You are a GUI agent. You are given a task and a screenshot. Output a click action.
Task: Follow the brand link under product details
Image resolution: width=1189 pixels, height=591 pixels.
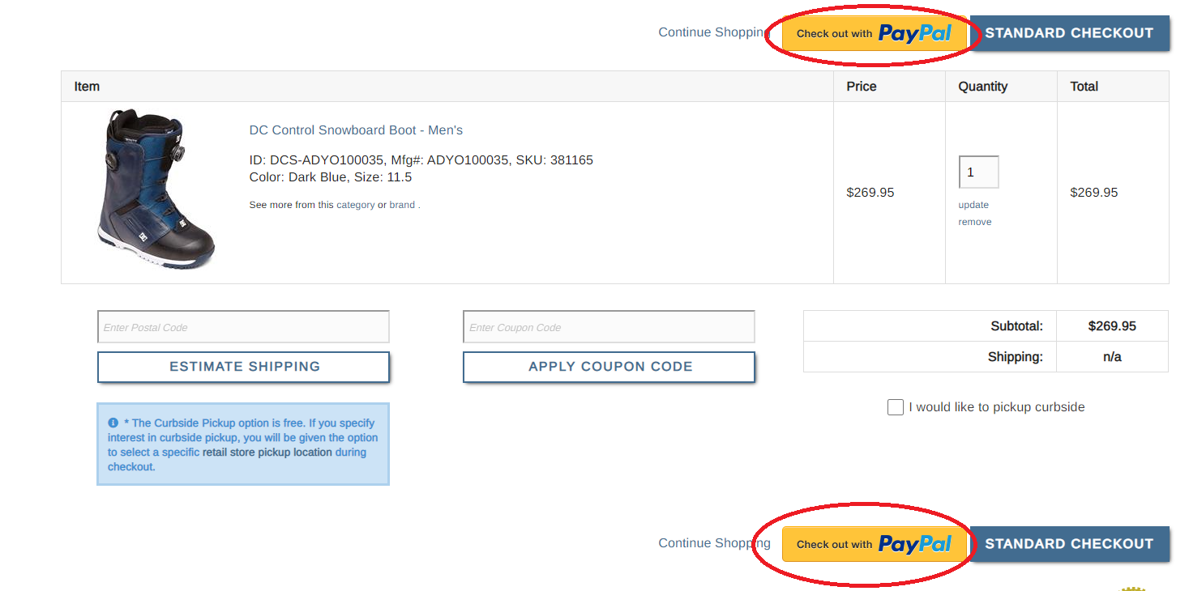point(402,205)
